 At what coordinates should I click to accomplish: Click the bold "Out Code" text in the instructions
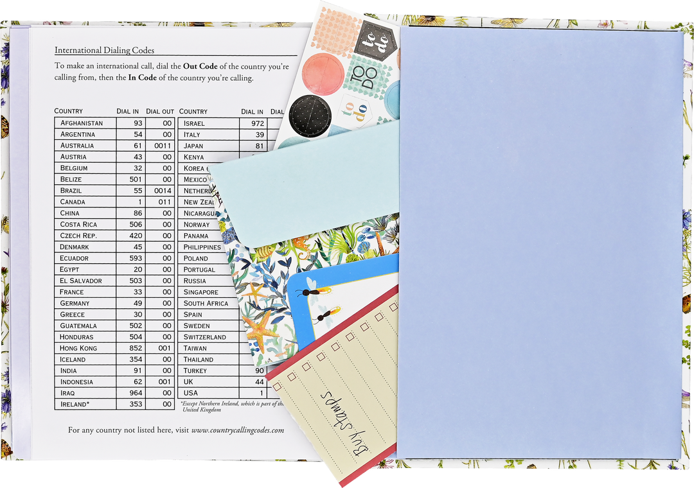200,66
